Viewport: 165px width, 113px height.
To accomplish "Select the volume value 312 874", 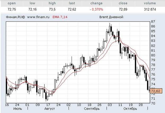I will coord(150,9).
